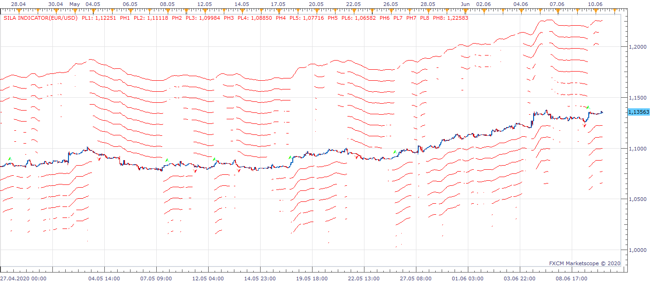Click the 22.05 13:00 time label
Image resolution: width=654 pixels, height=284 pixels.
pos(364,278)
